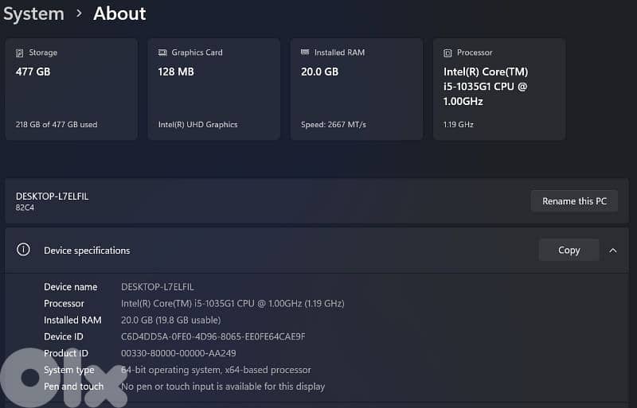The width and height of the screenshot is (637, 408).
Task: Click the About page title
Action: click(x=119, y=14)
